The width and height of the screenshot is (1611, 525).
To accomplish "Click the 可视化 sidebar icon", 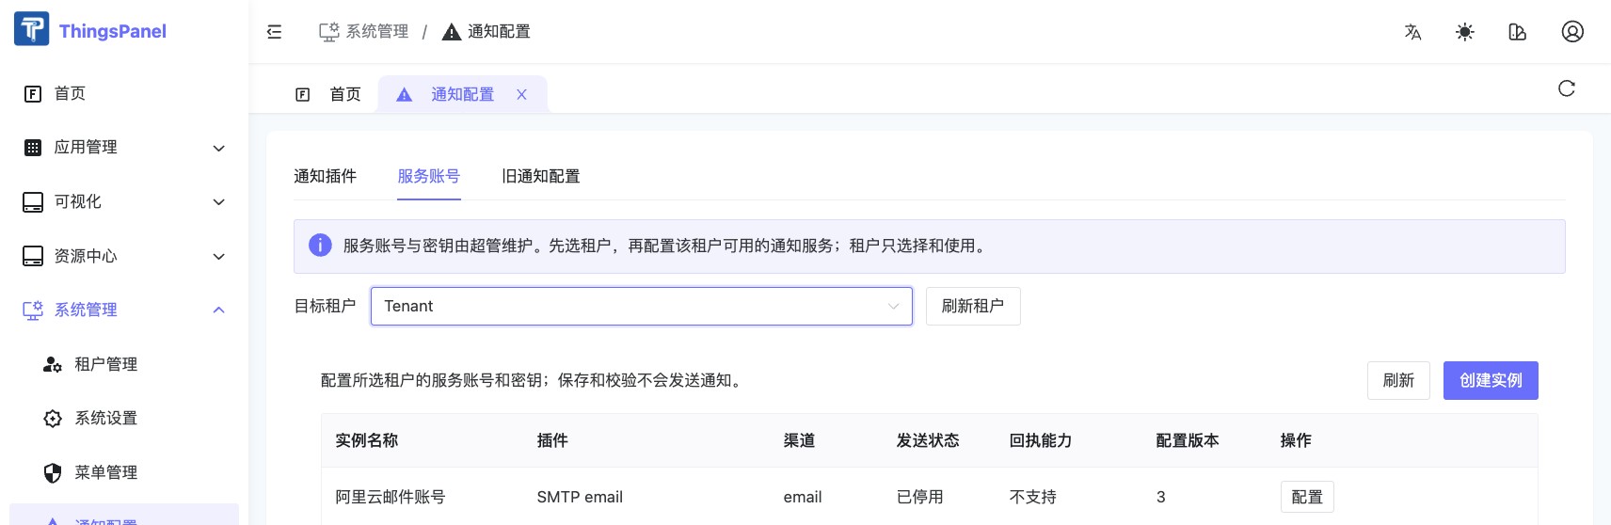I will (x=33, y=202).
